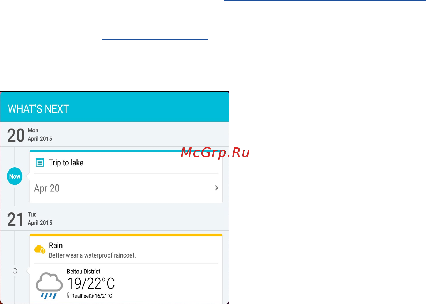426x304 pixels.
Task: Tap the large rain cloud forecast icon
Action: [49, 285]
